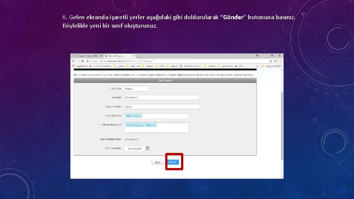The width and height of the screenshot is (354, 199).
Task: Close the 'Yeni sınıf oluştur' tab
Action: (x=133, y=56)
